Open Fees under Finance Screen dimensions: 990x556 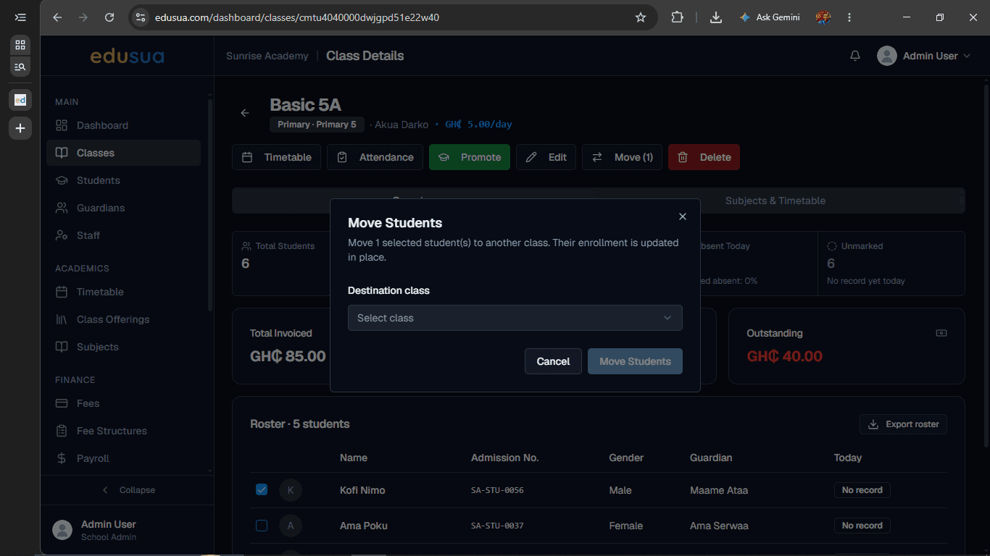123,403
